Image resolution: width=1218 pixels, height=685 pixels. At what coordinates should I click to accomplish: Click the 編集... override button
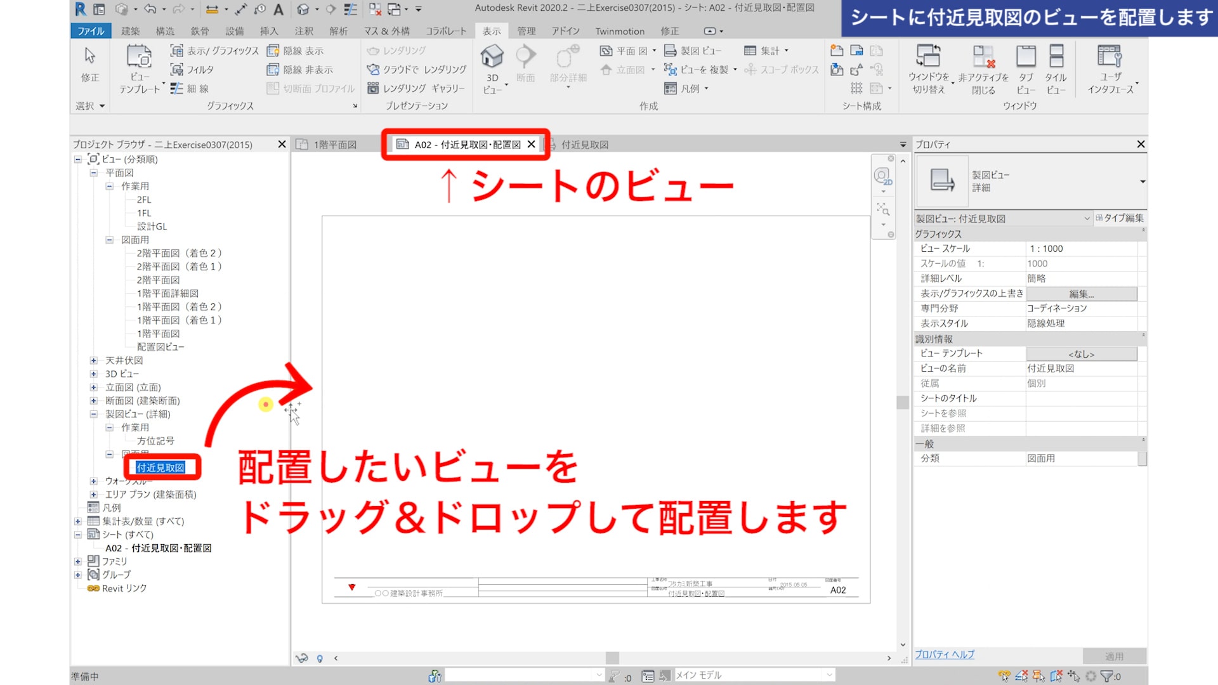(x=1081, y=294)
